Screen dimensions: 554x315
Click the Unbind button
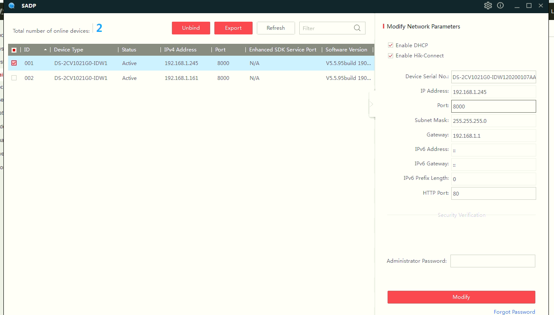[191, 28]
